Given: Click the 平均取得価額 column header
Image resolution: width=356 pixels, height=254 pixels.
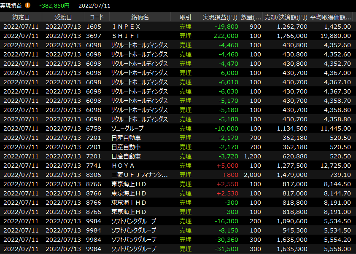Looking at the screenshot, I should [x=331, y=17].
